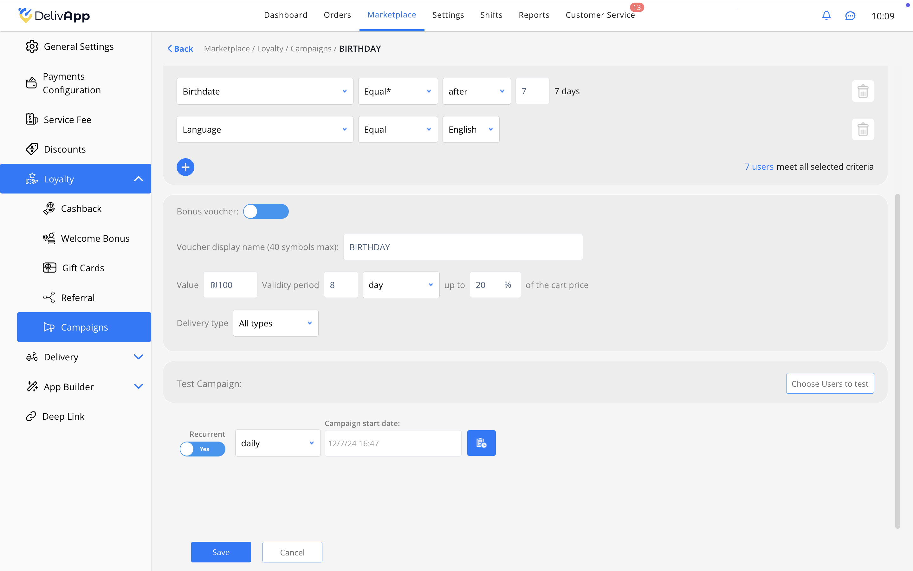Click Choose Users to test
The height and width of the screenshot is (571, 913).
[829, 384]
